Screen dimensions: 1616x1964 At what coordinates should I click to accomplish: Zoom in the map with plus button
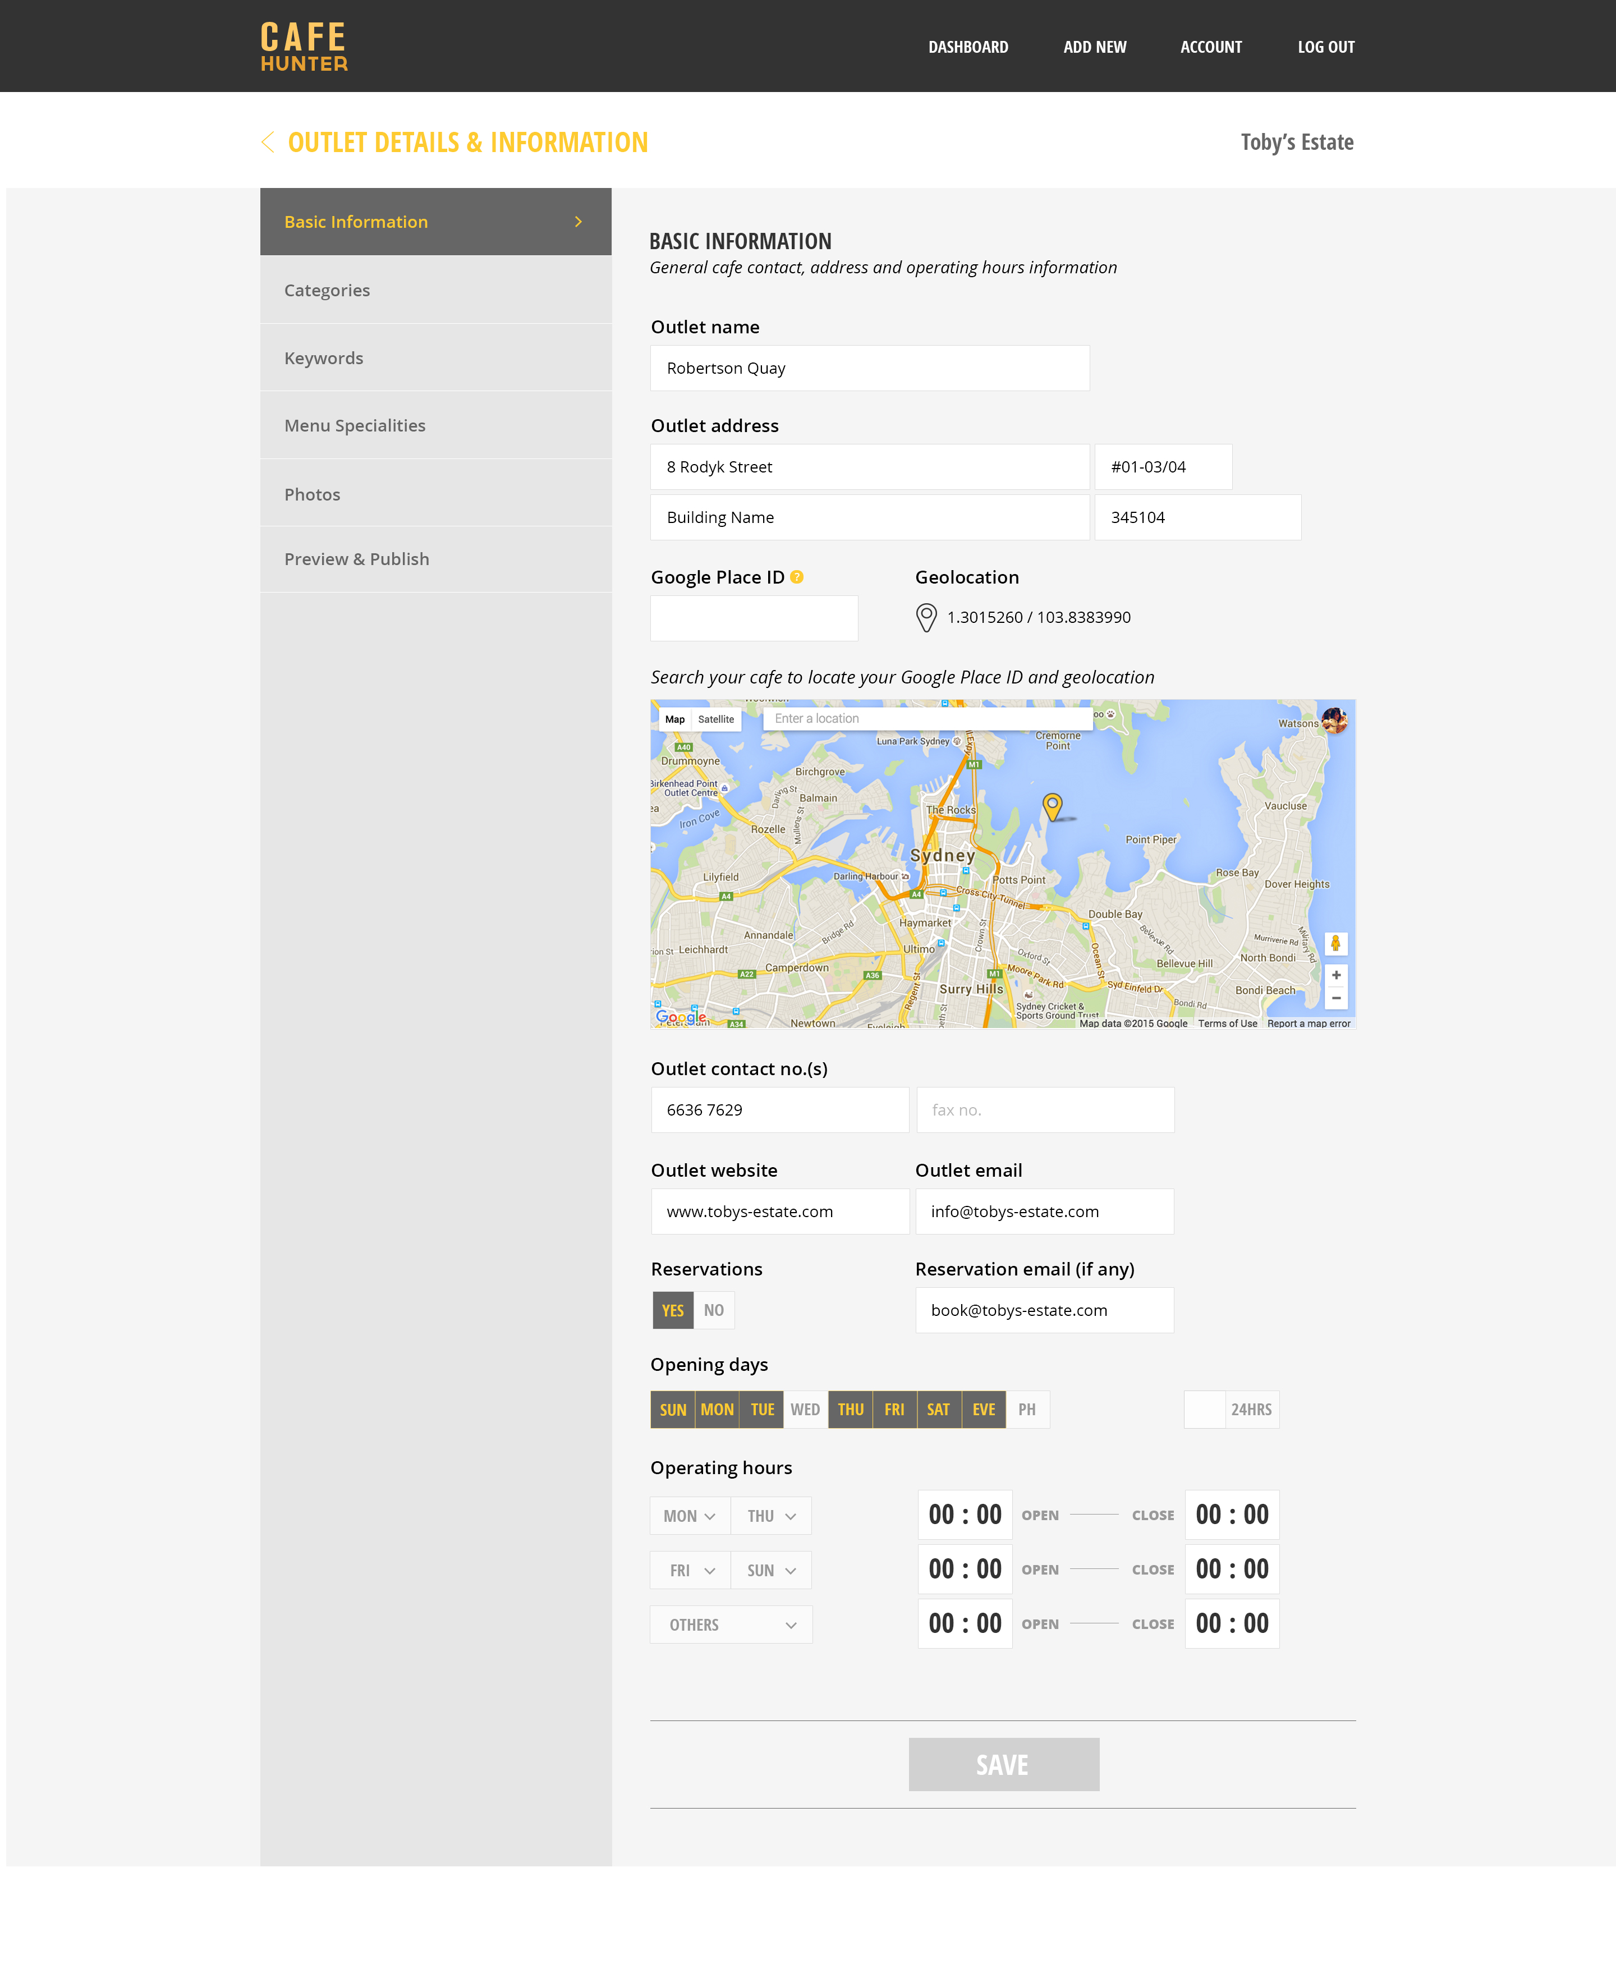pyautogui.click(x=1336, y=975)
